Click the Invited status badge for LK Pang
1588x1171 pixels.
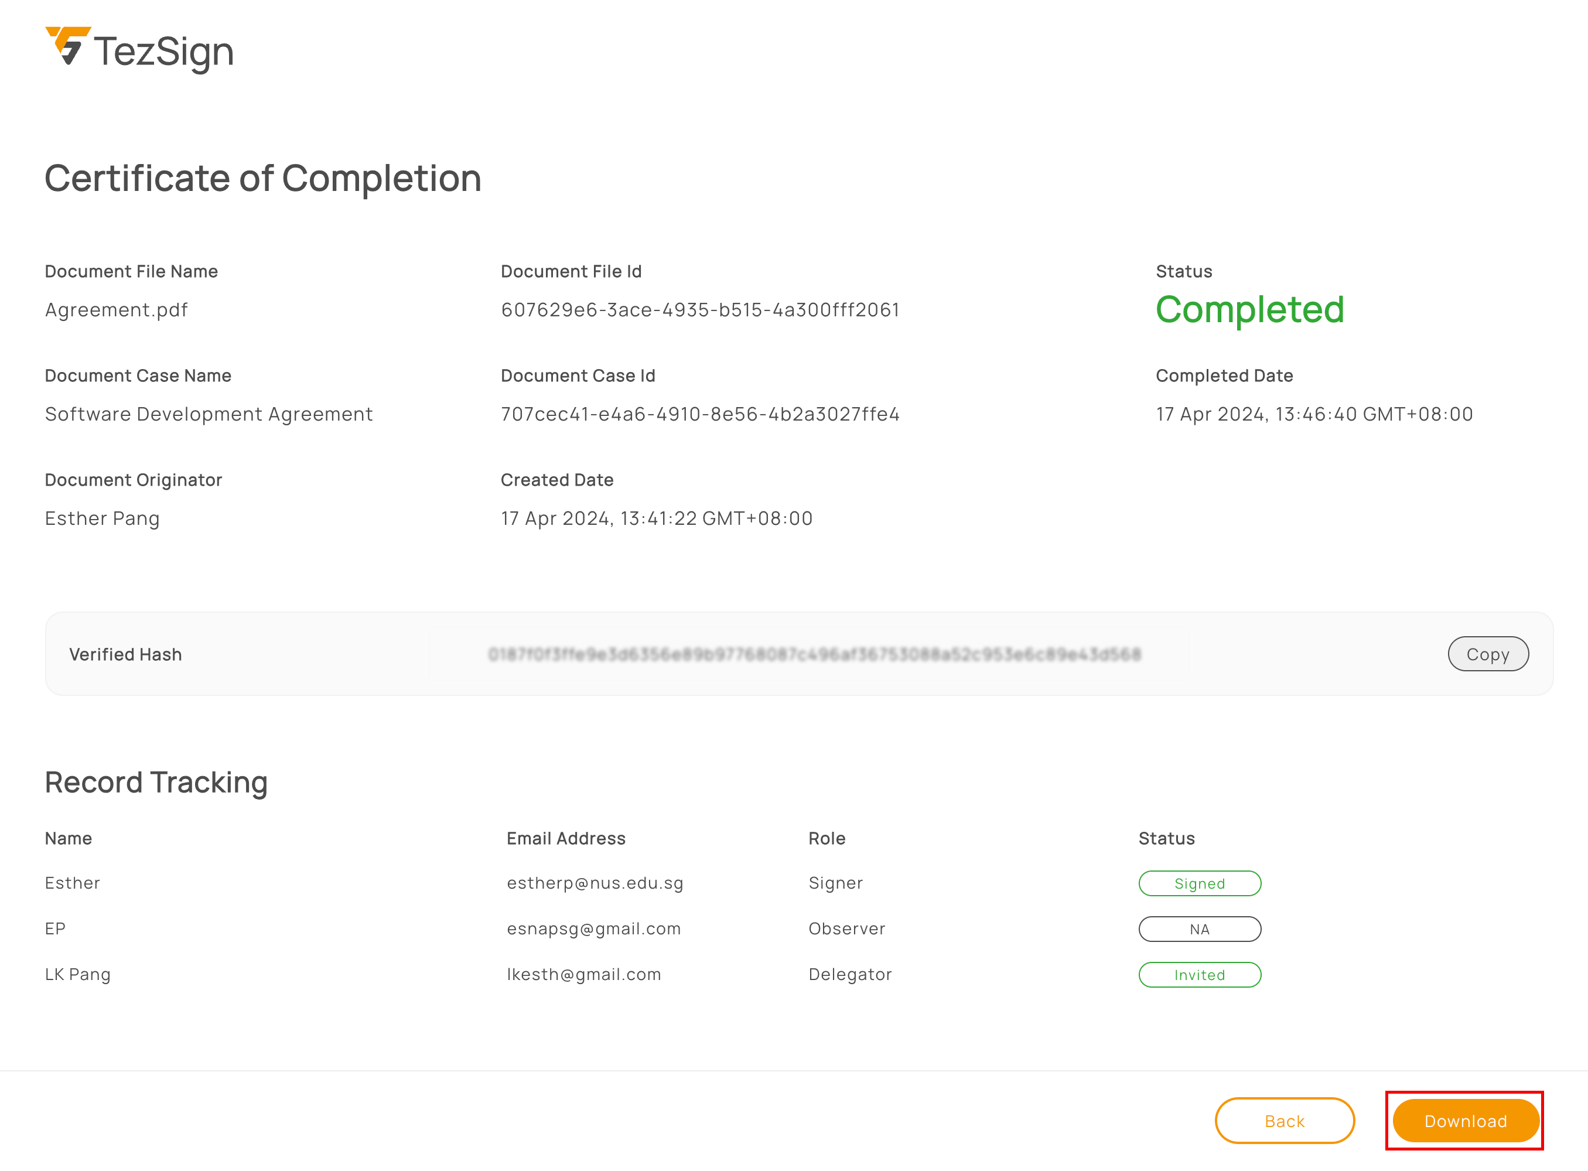[1199, 975]
